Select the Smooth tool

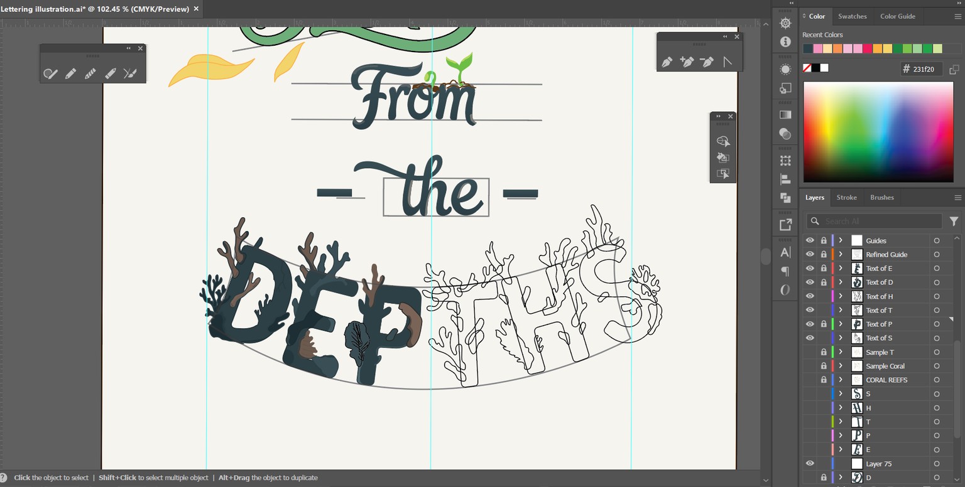[90, 73]
